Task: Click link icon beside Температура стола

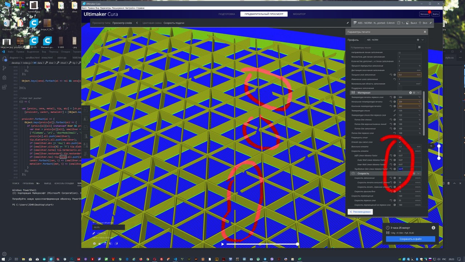Action: pyautogui.click(x=395, y=111)
